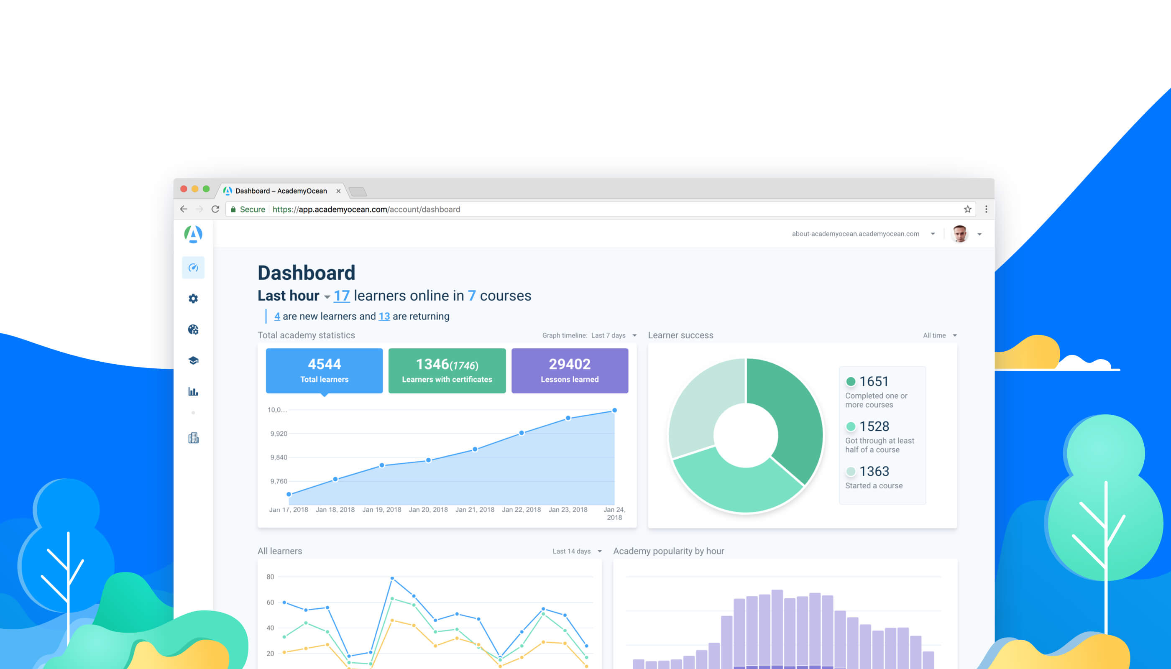The width and height of the screenshot is (1171, 669).
Task: Open the Settings gear icon in the sidebar
Action: pos(193,299)
